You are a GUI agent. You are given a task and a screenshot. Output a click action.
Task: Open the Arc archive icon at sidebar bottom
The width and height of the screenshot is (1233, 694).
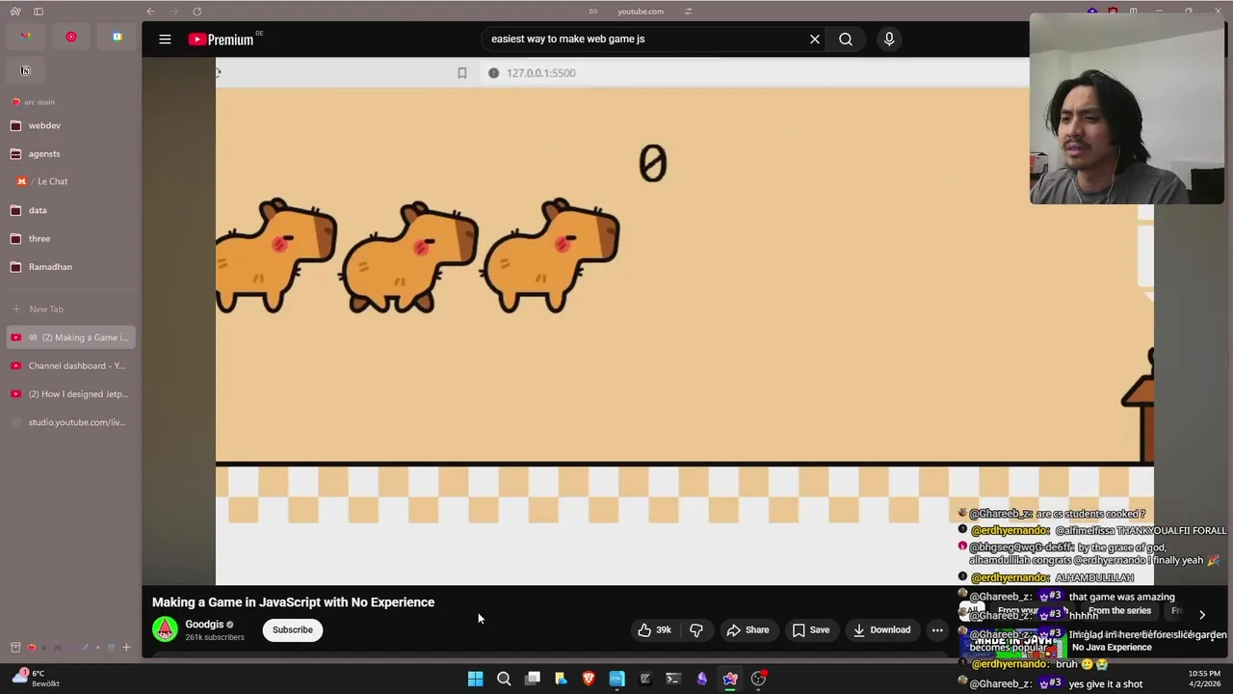coord(15,648)
